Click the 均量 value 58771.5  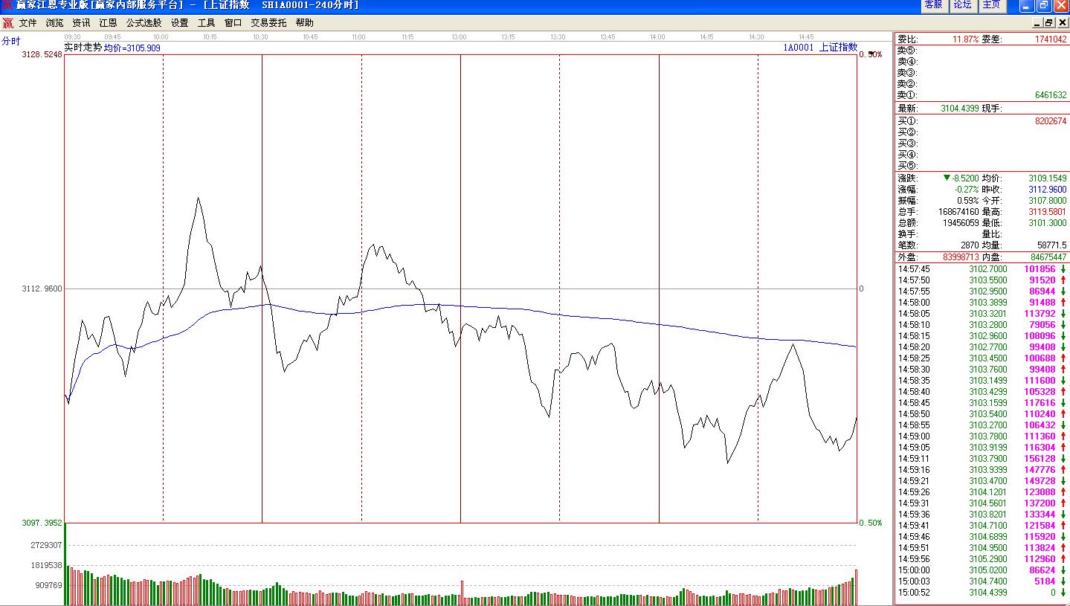click(1052, 245)
